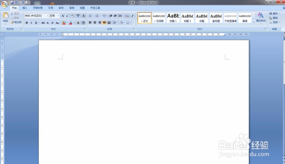Viewport: 285px width, 164px height.
Task: Apply a numbered list
Action: (x=97, y=16)
